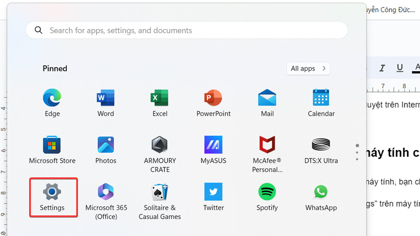Image resolution: width=420 pixels, height=236 pixels.
Task: Open the Photos app
Action: (106, 145)
